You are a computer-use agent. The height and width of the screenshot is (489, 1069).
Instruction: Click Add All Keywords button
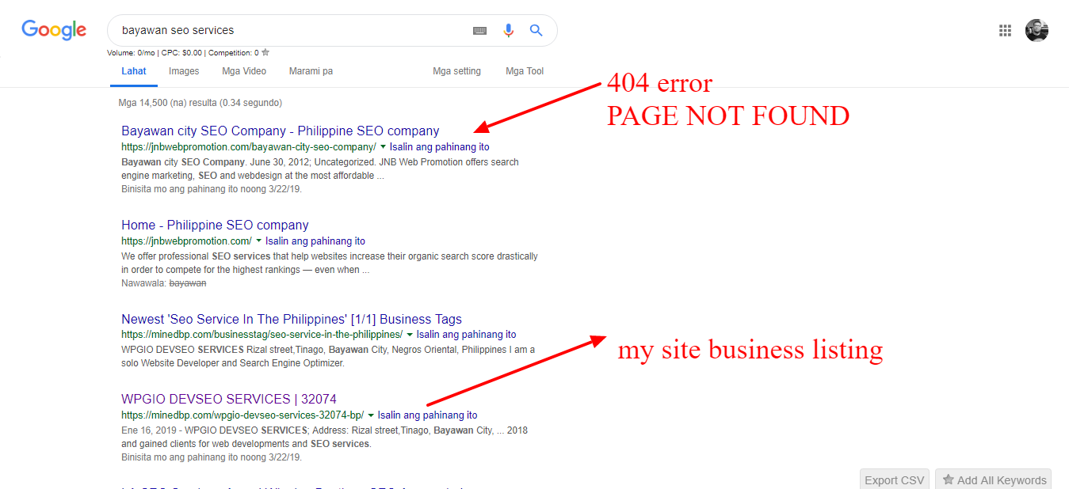point(994,480)
